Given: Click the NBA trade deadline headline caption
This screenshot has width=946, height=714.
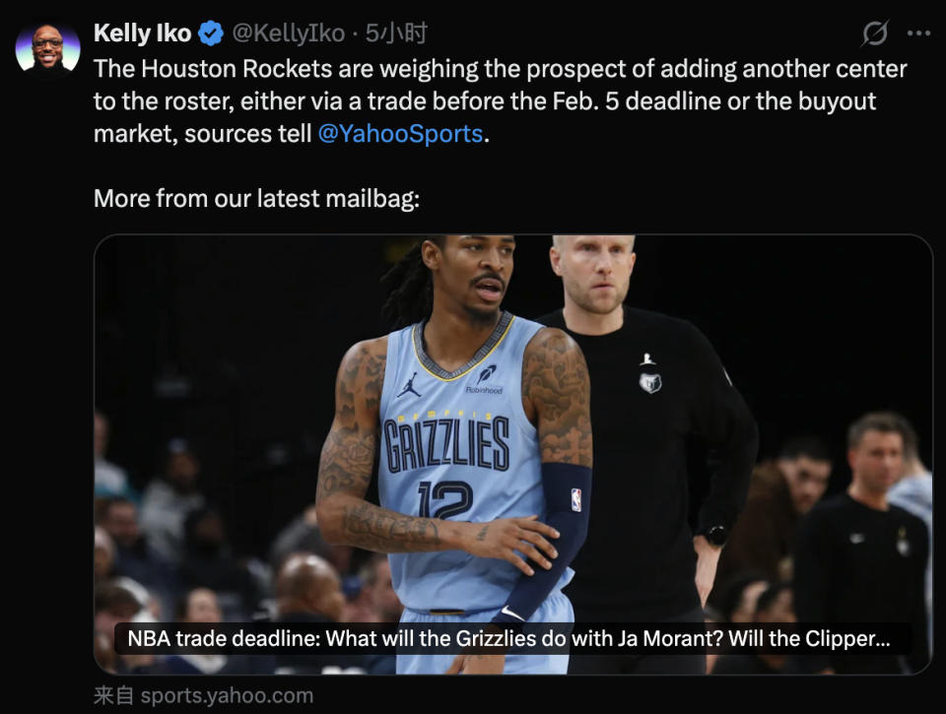Looking at the screenshot, I should pyautogui.click(x=508, y=638).
